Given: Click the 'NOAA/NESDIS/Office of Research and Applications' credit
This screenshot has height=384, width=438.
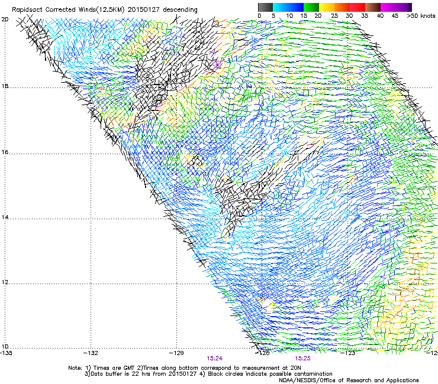Looking at the screenshot, I should click(349, 380).
